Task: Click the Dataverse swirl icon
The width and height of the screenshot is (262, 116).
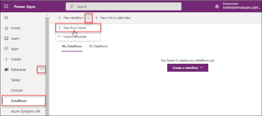Action: coord(6,69)
